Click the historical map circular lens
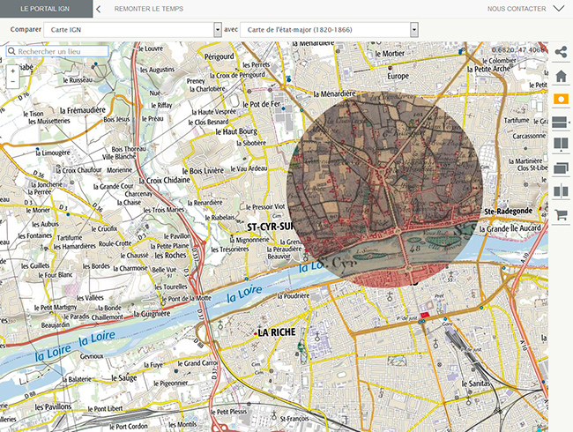Image resolution: width=573 pixels, height=432 pixels. coord(385,190)
